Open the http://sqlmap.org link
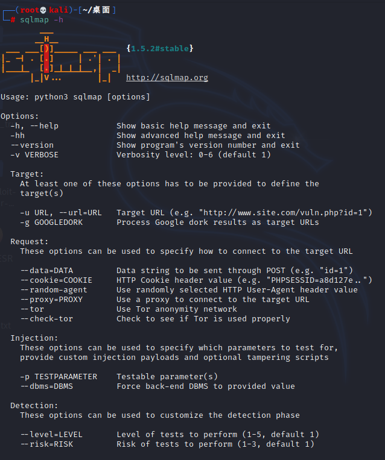Screen dimensions: 385x460 (167, 77)
